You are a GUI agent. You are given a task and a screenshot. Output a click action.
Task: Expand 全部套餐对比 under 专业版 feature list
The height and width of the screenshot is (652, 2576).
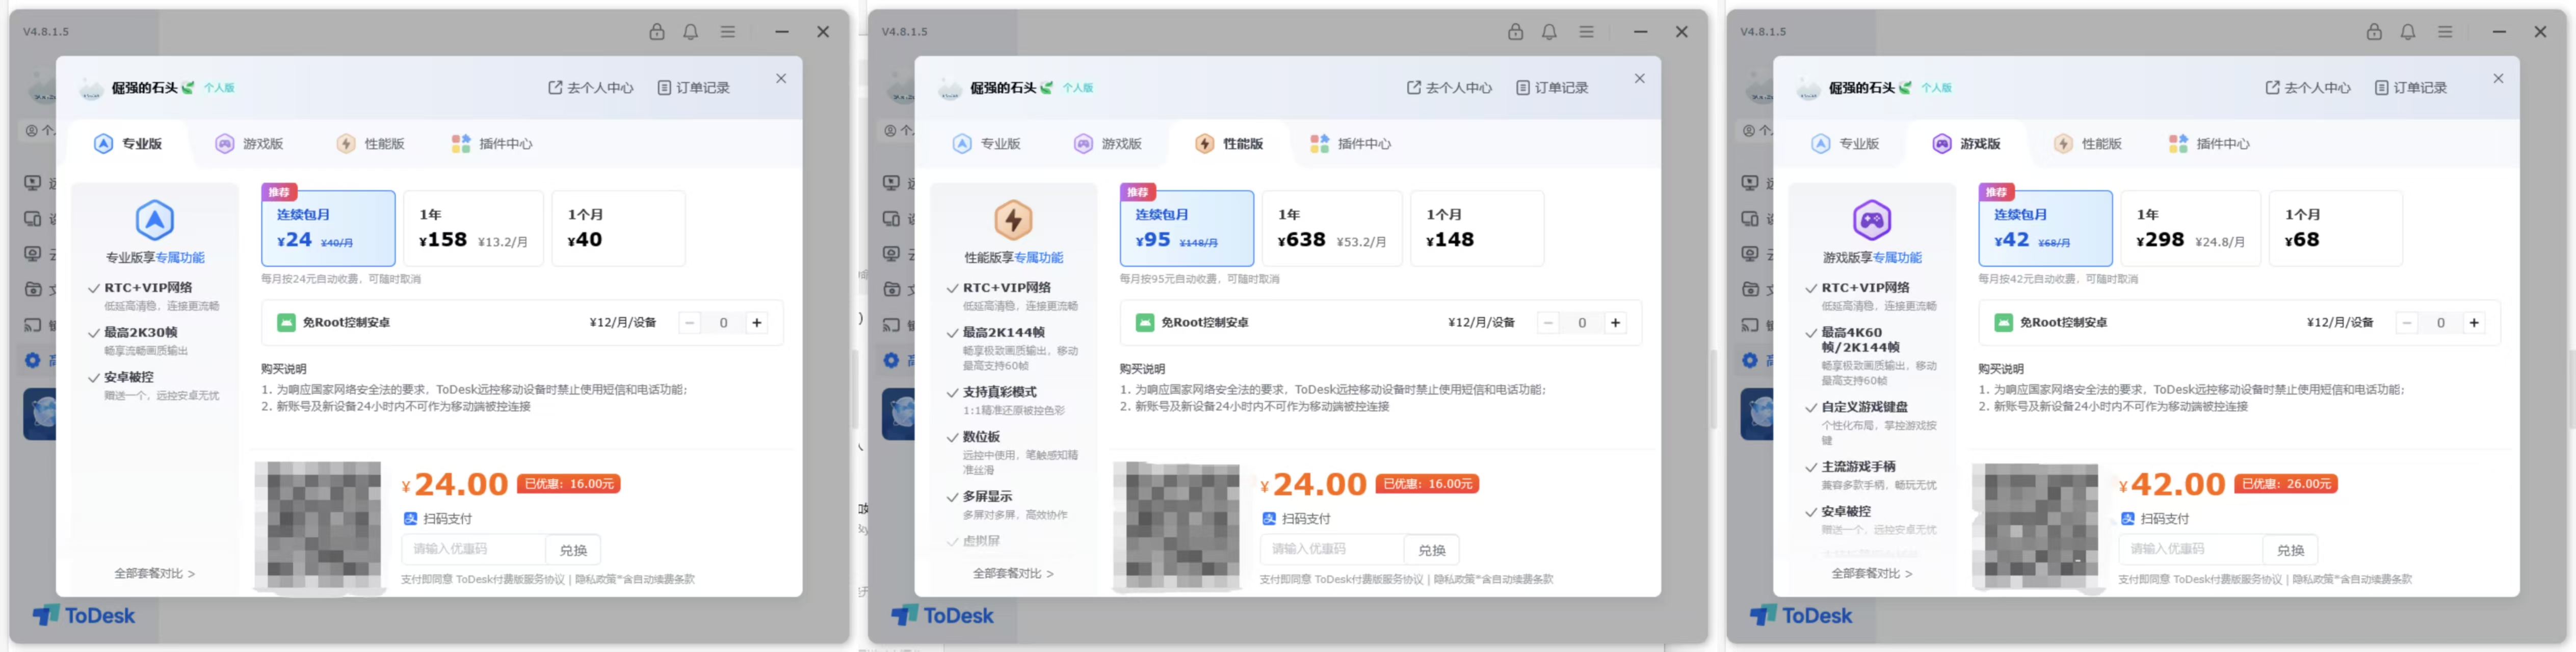pyautogui.click(x=154, y=573)
